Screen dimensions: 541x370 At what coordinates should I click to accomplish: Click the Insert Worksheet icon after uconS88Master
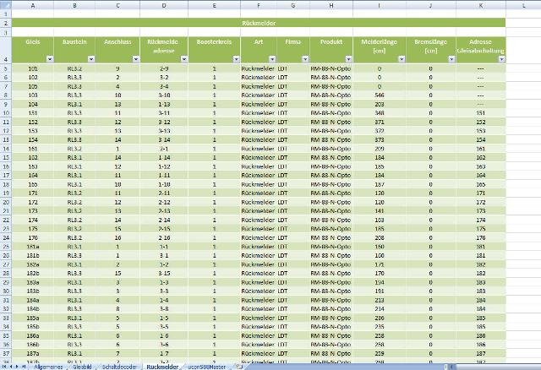coord(238,367)
